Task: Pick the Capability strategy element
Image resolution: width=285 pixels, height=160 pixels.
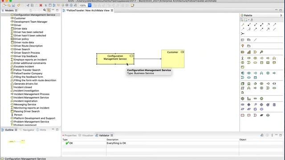Action: point(249,52)
